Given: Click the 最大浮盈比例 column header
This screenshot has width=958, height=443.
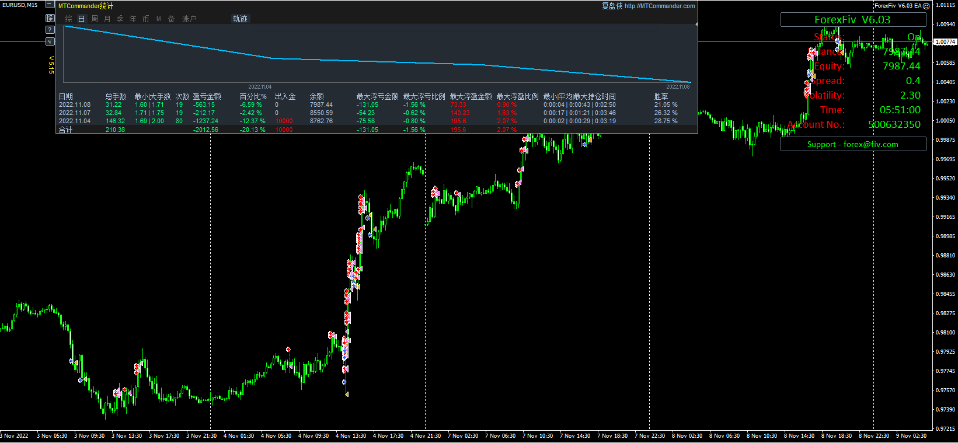Looking at the screenshot, I should tap(518, 96).
